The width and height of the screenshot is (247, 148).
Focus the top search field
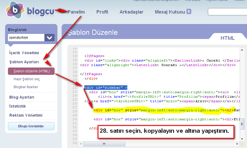(x=227, y=12)
